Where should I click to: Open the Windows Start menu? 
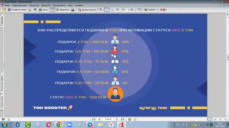4,125
